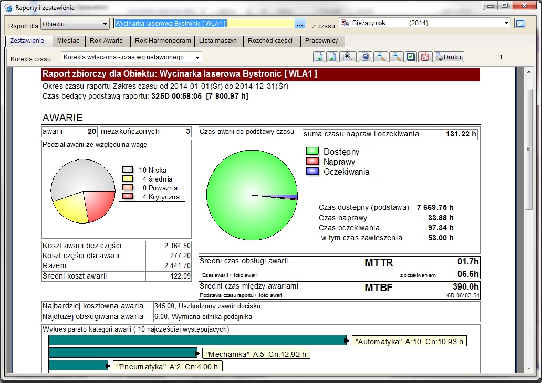
Task: Click the Raporty i zestawienia window icon
Action: tap(8, 7)
